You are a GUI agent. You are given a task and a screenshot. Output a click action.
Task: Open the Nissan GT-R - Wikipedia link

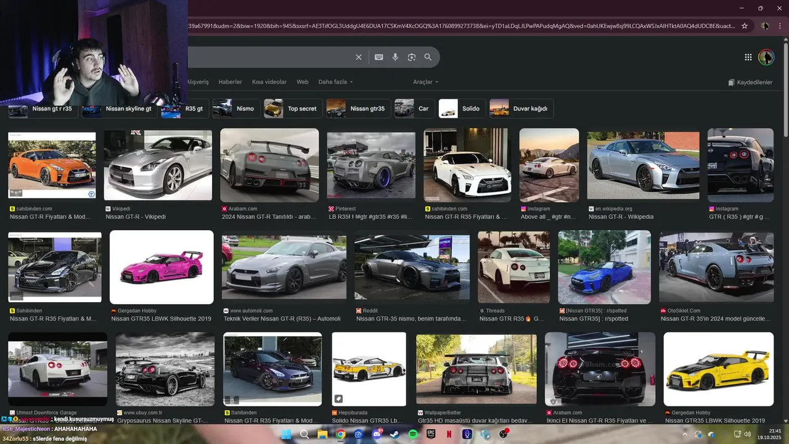pyautogui.click(x=621, y=217)
